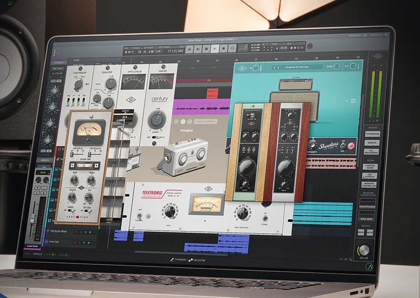This screenshot has height=298, width=420.
Task: Click the Control Room show button
Action: click(369, 165)
